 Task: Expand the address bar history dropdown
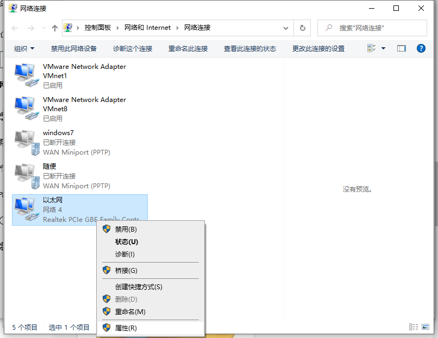tap(286, 28)
